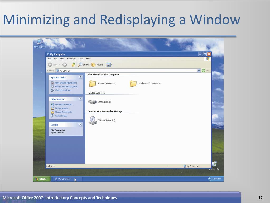Show hidden notification area icons
The height and width of the screenshot is (203, 270).
pos(210,179)
